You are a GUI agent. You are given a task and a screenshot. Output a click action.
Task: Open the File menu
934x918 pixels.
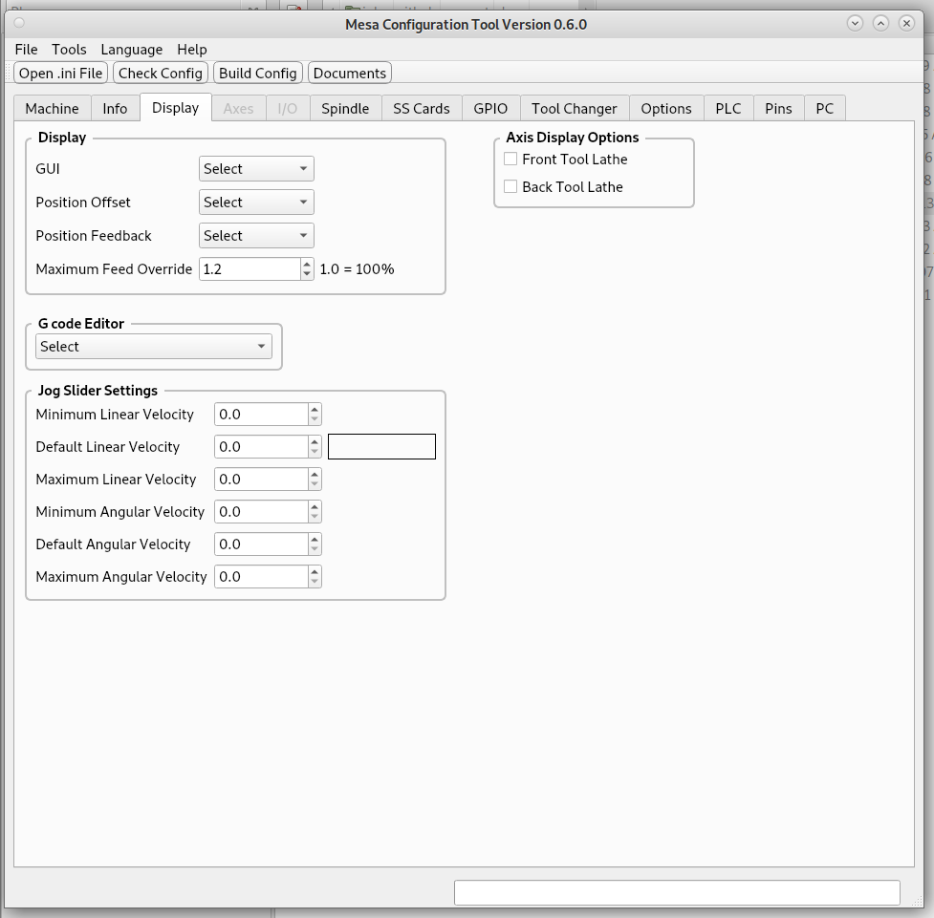(26, 50)
